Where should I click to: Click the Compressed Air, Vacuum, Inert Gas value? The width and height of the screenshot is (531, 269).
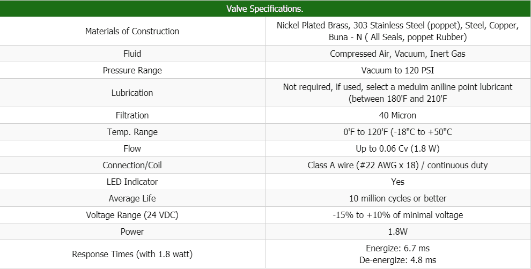[397, 54]
